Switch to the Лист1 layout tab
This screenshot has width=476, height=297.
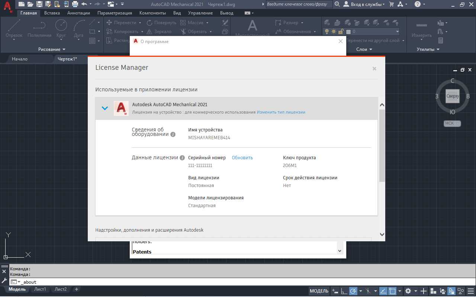pos(40,289)
